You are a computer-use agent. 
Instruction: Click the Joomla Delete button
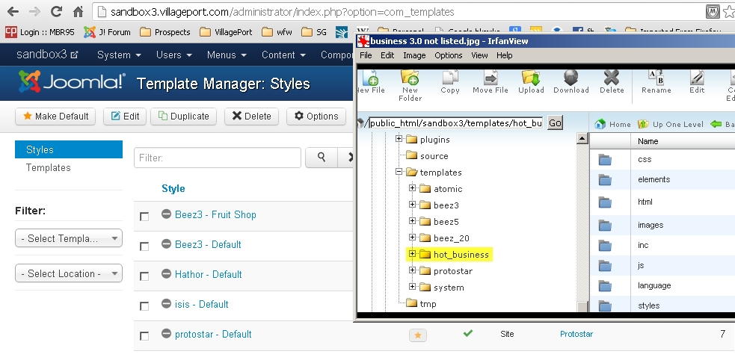tap(251, 116)
